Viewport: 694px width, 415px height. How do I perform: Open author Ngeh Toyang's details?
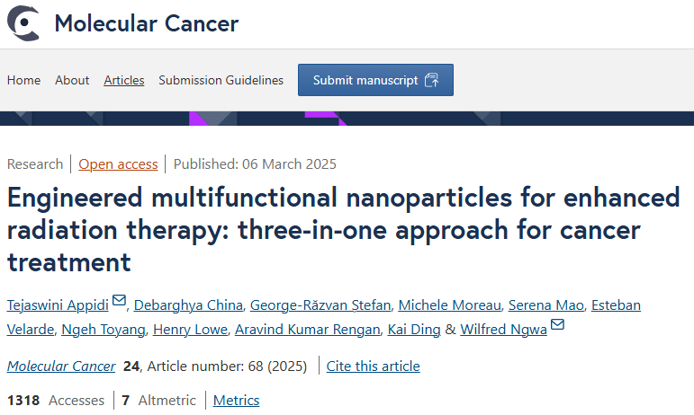point(104,330)
